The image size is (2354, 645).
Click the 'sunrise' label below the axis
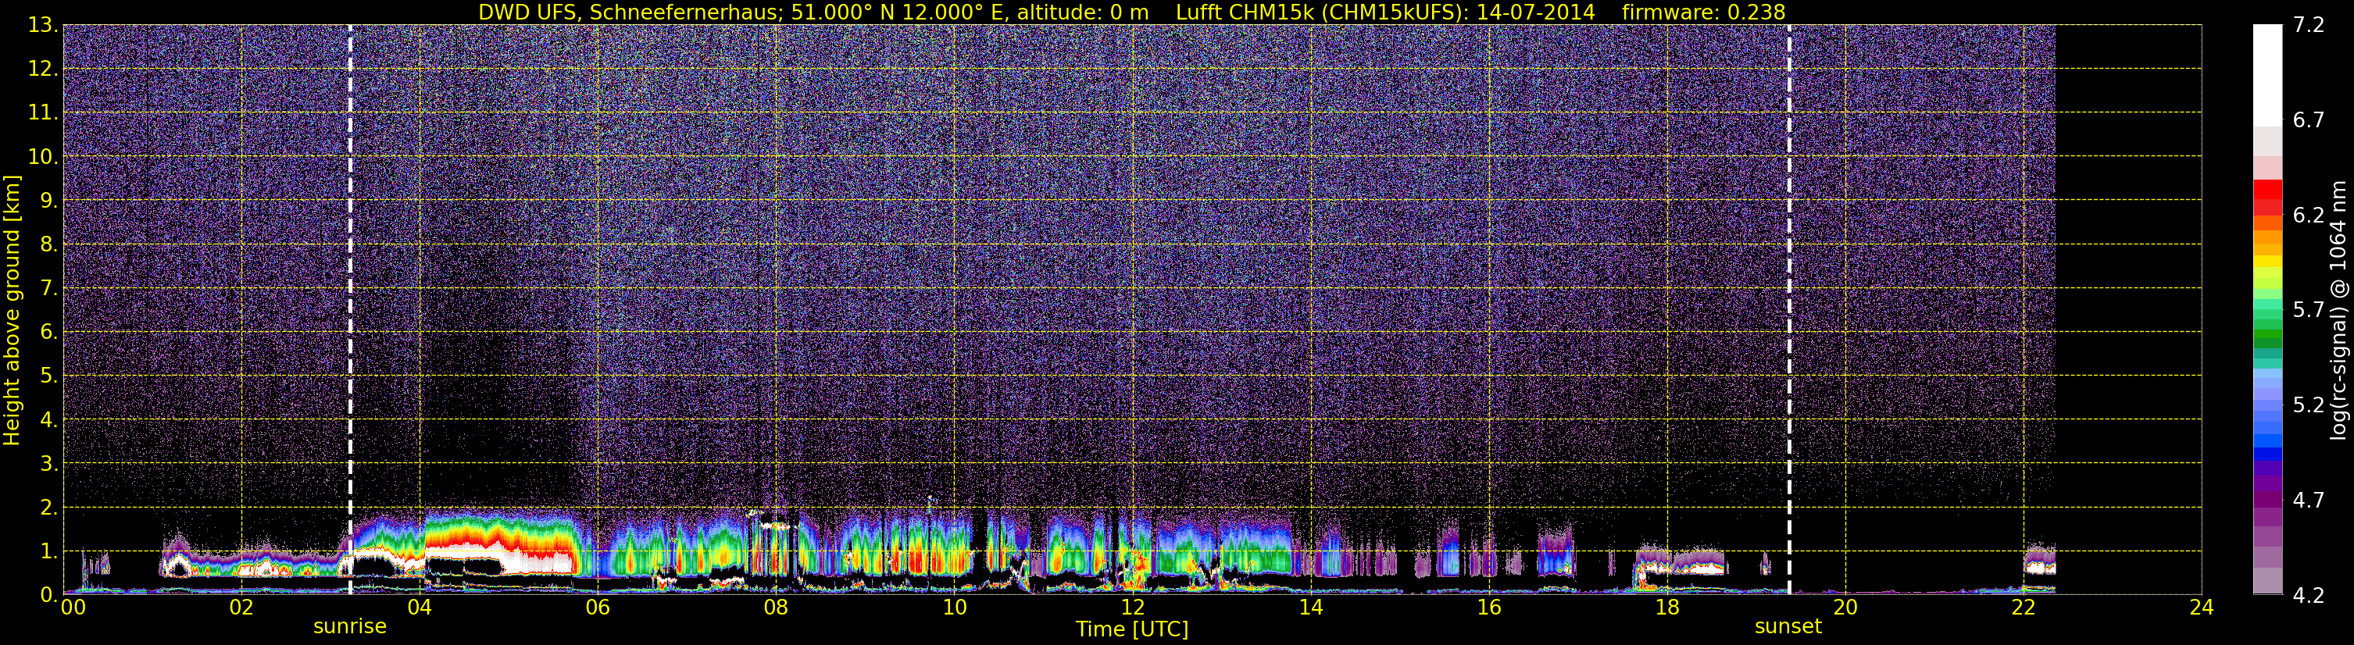350,627
